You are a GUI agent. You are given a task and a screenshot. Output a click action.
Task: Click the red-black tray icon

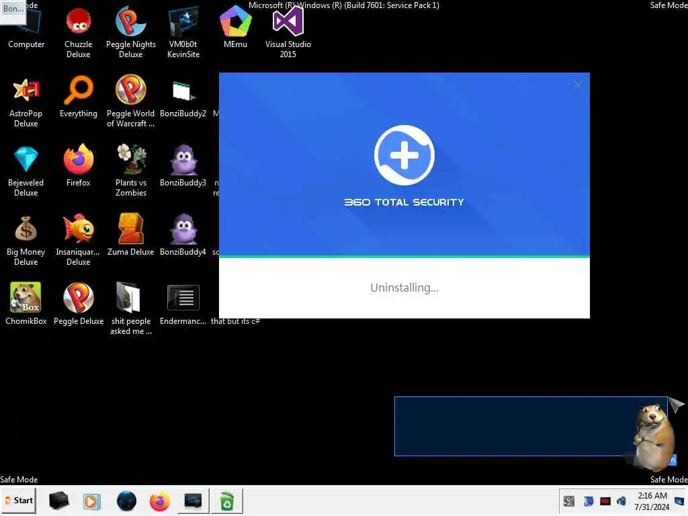605,501
